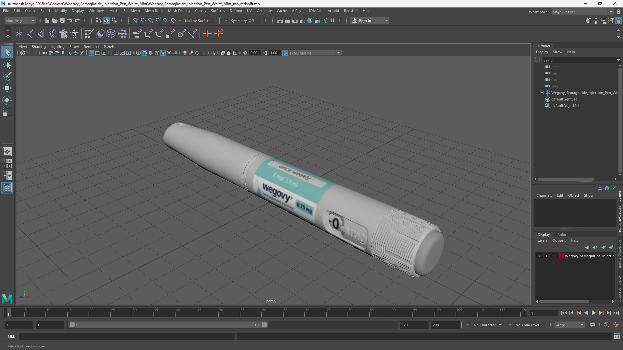Click the New scene icon
Viewport: 623px width, 350px height.
[x=47, y=20]
